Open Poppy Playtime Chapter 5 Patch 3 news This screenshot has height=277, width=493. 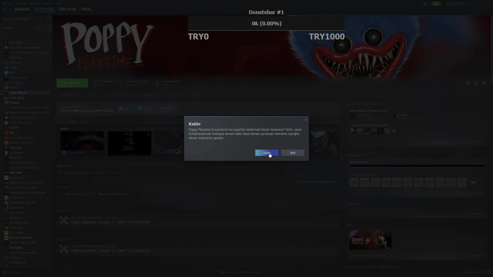point(111,251)
